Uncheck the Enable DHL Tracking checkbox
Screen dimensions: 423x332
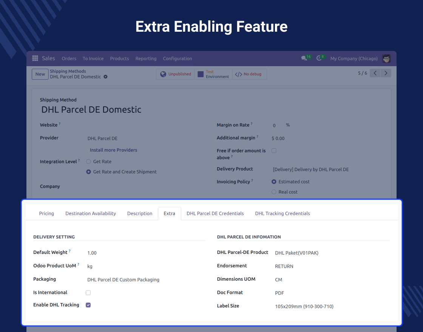pos(88,305)
